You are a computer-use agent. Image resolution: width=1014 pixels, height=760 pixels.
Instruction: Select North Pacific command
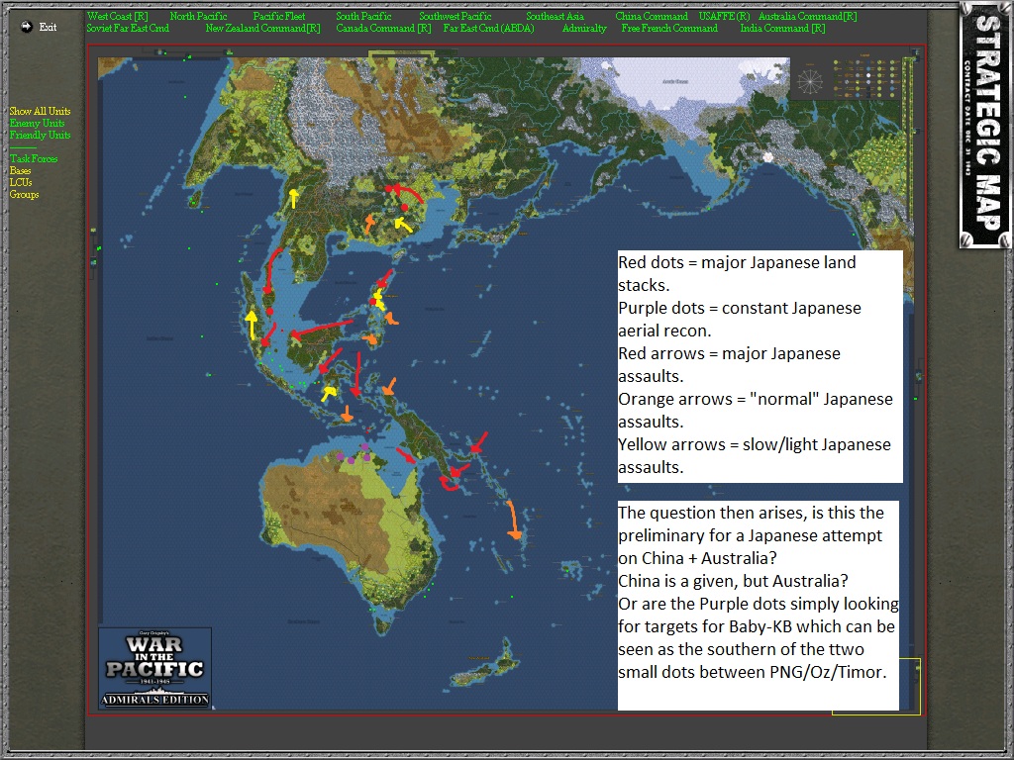198,16
